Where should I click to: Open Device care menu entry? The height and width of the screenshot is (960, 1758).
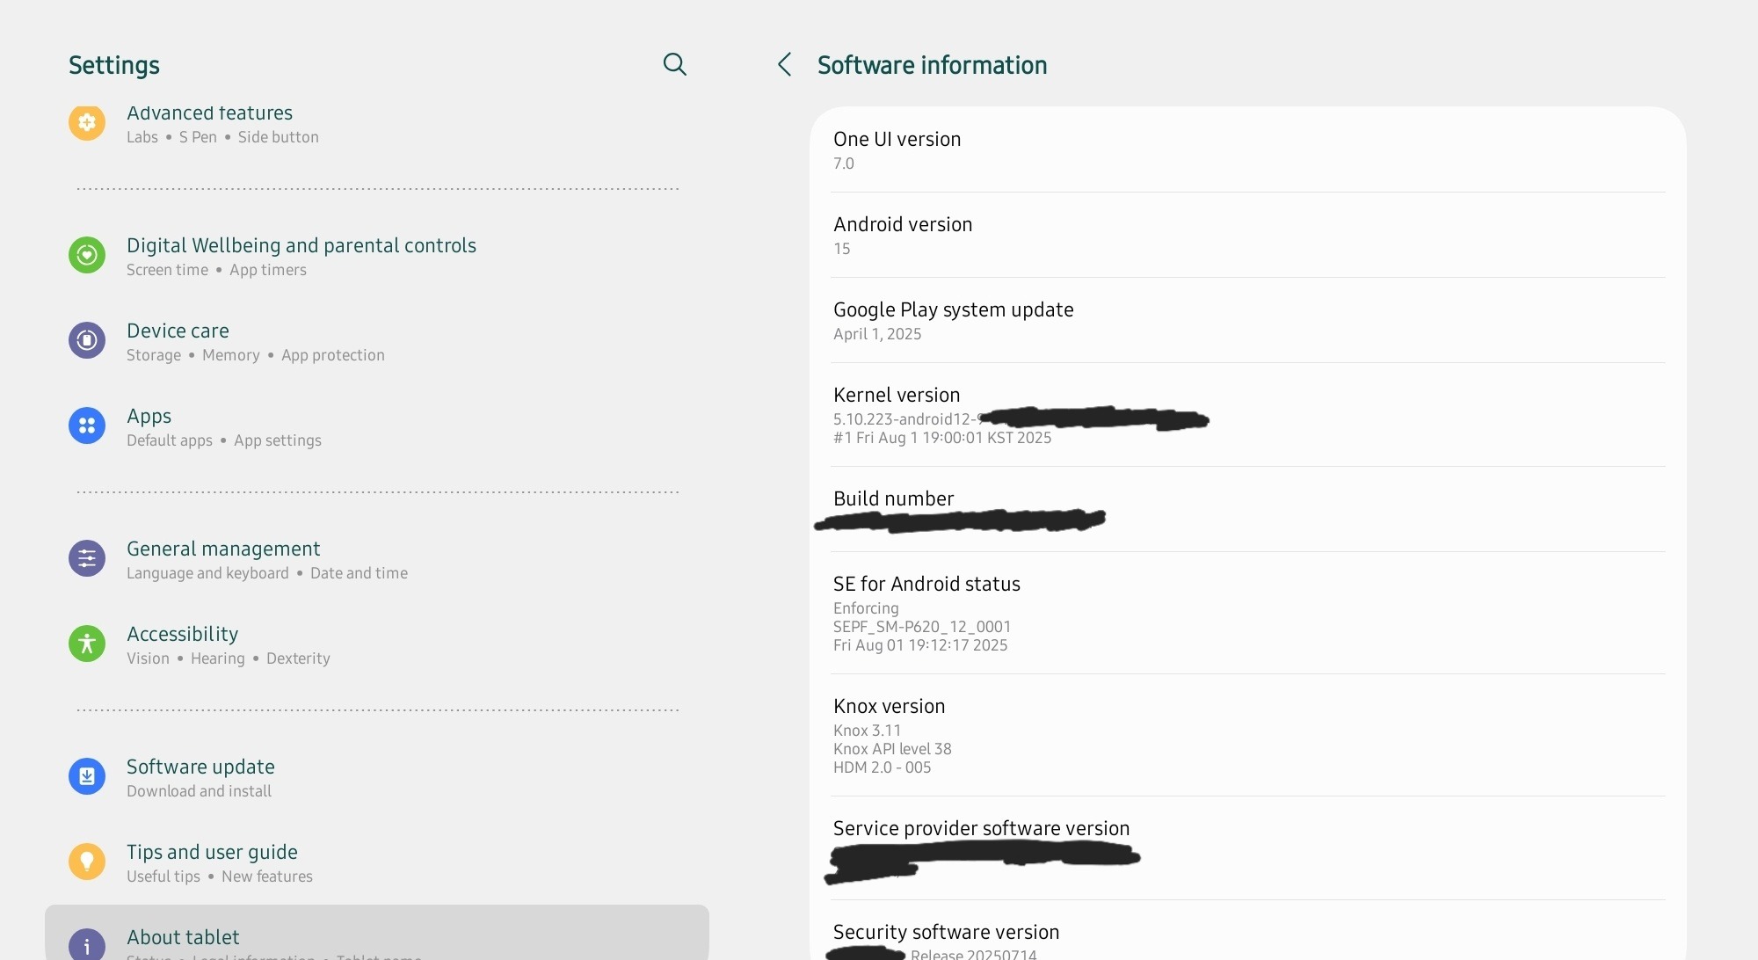(x=377, y=341)
